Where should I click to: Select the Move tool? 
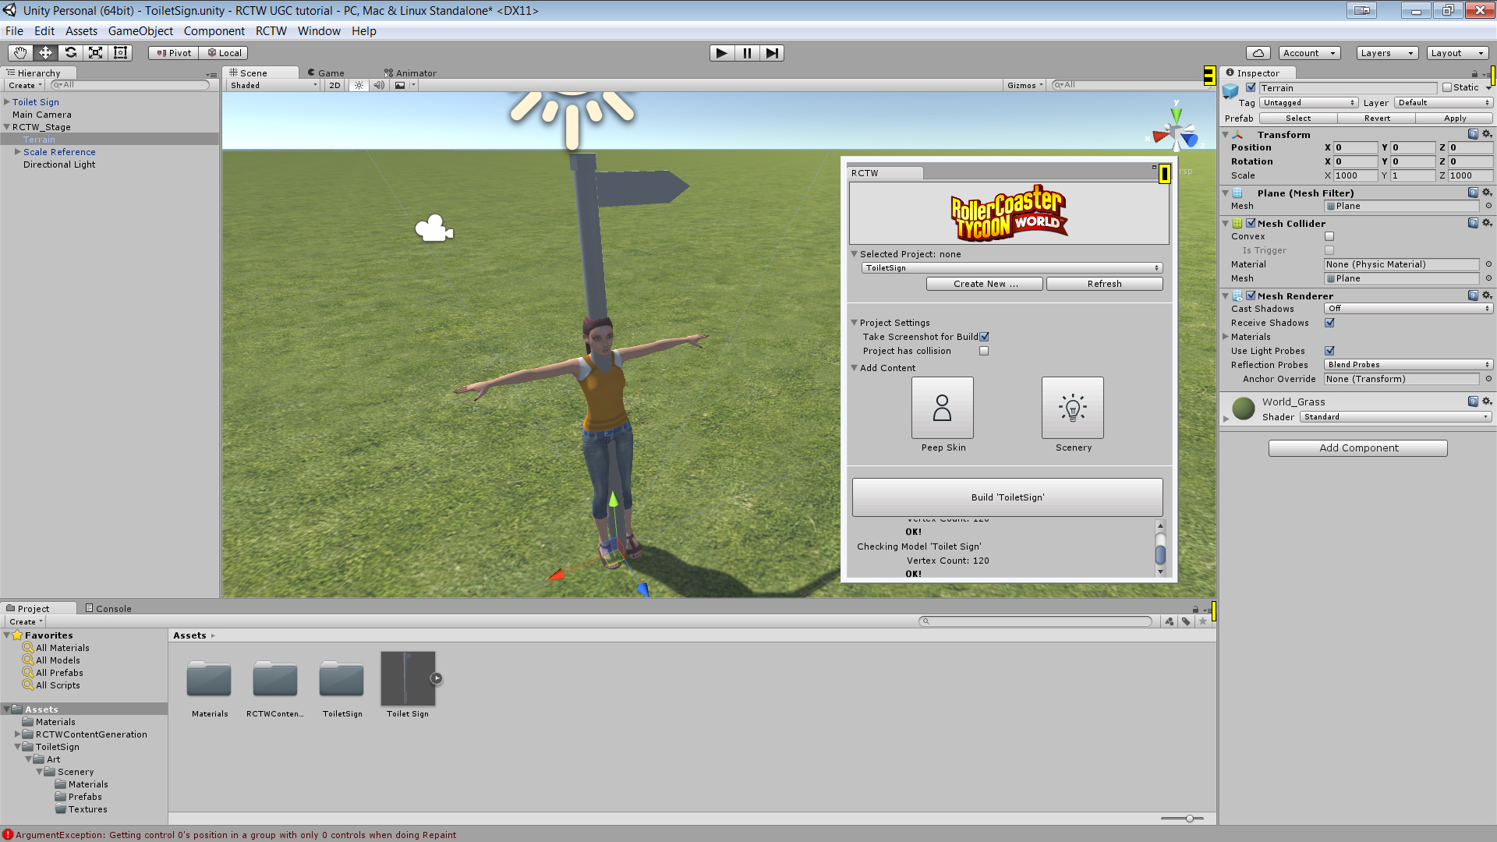click(45, 53)
